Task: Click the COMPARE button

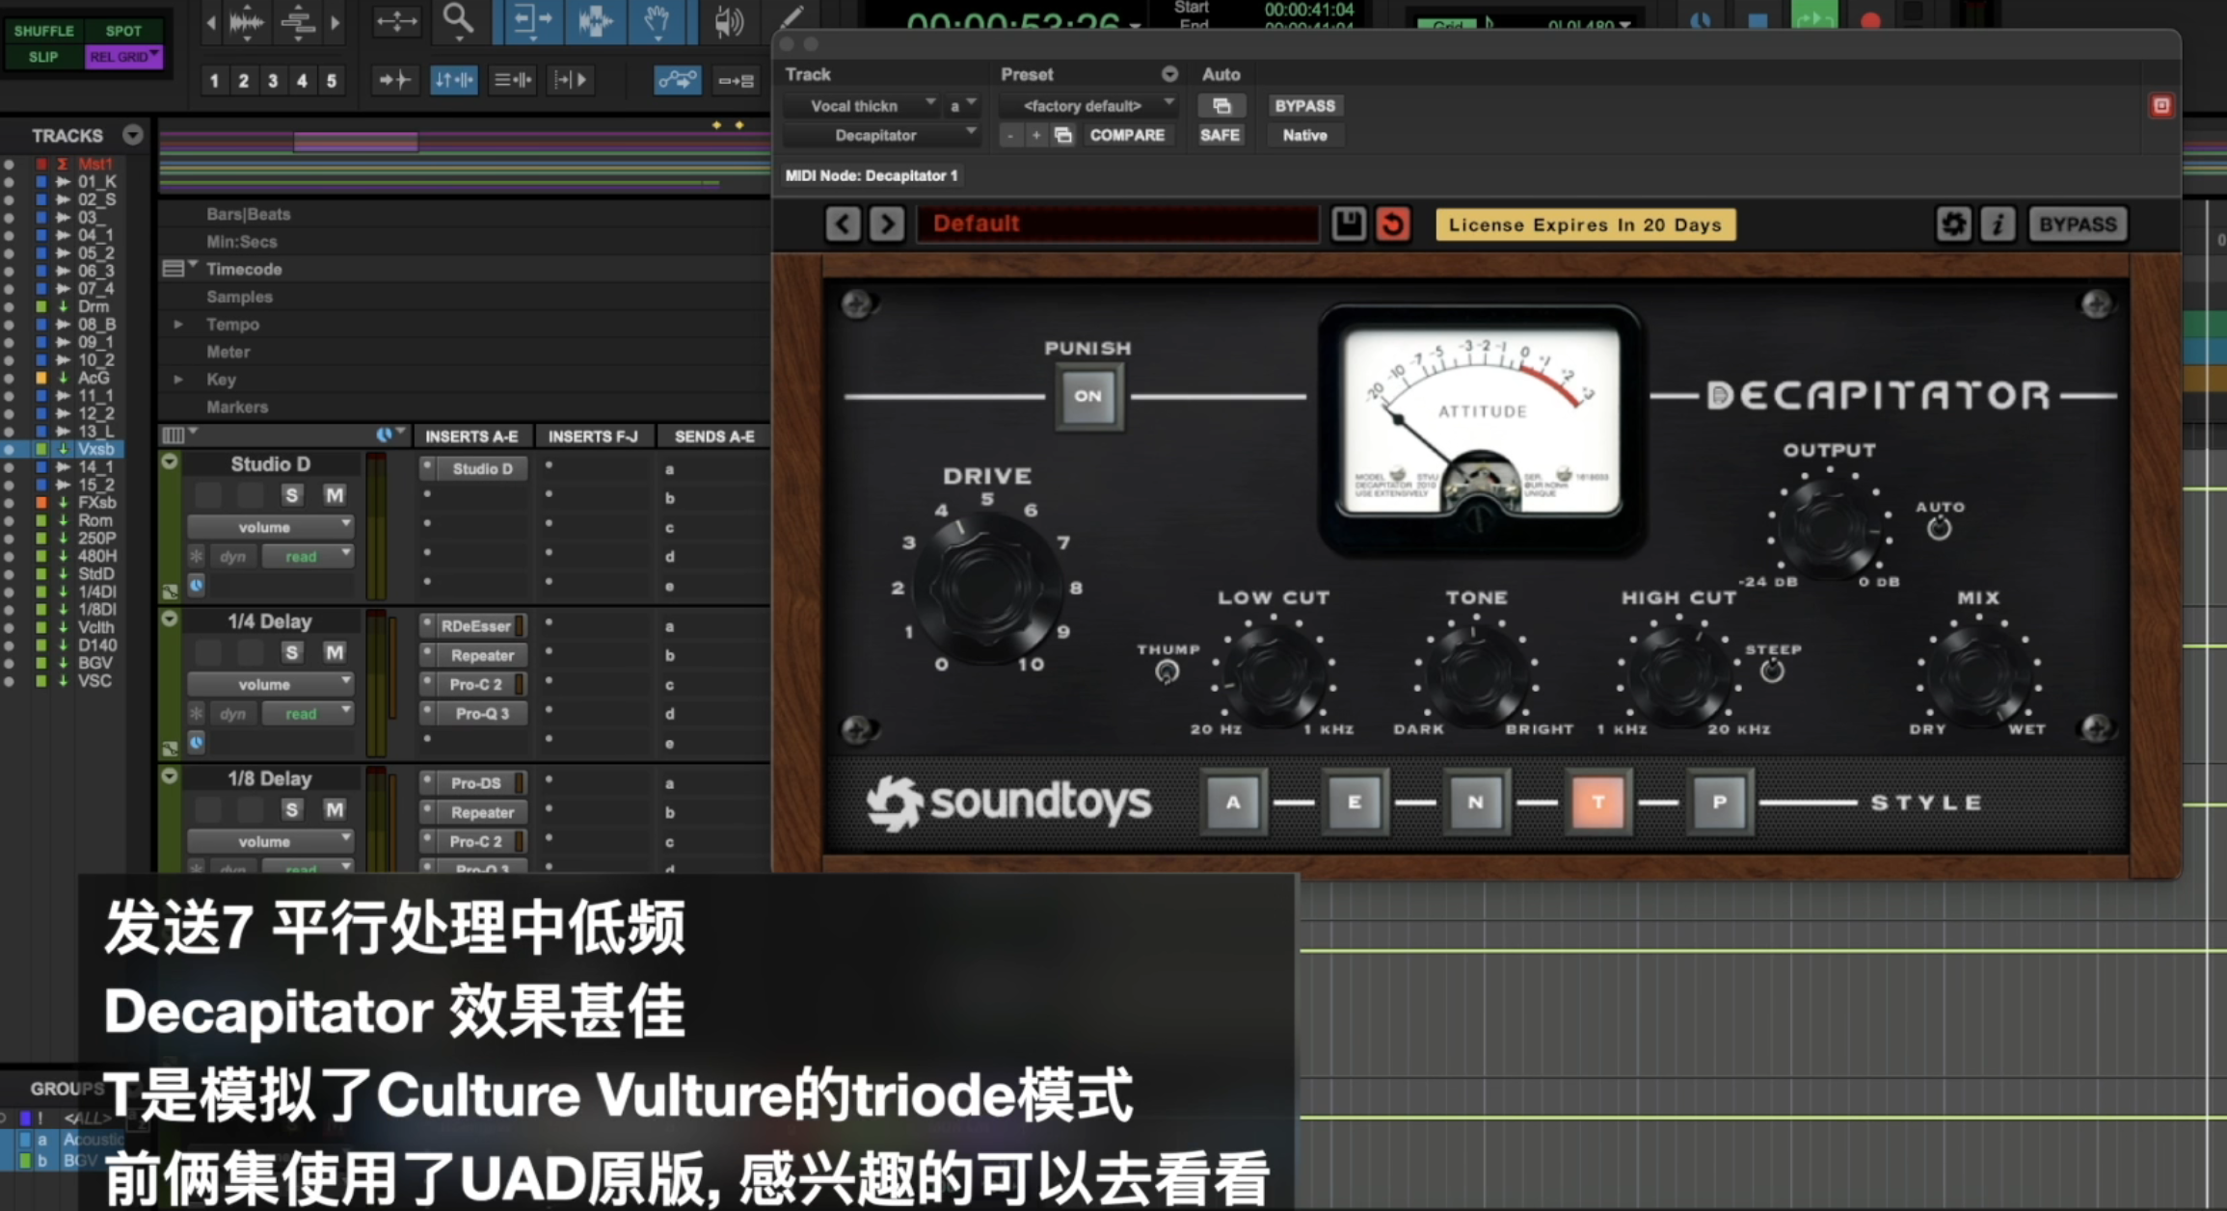Action: [x=1126, y=135]
